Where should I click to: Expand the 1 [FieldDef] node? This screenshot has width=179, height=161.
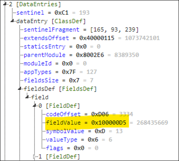click(x=34, y=156)
